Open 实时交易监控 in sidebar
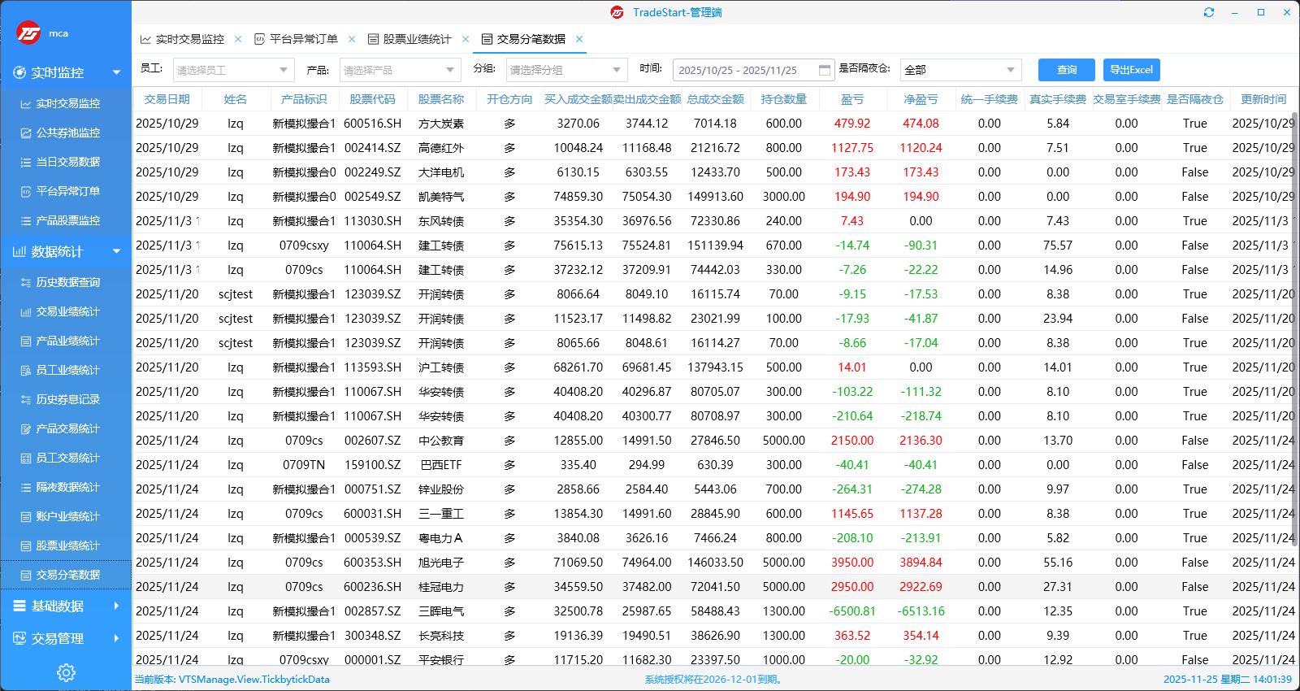 click(66, 103)
